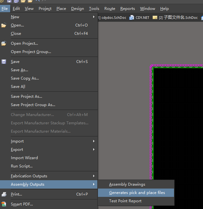Open the View menu

point(29,9)
